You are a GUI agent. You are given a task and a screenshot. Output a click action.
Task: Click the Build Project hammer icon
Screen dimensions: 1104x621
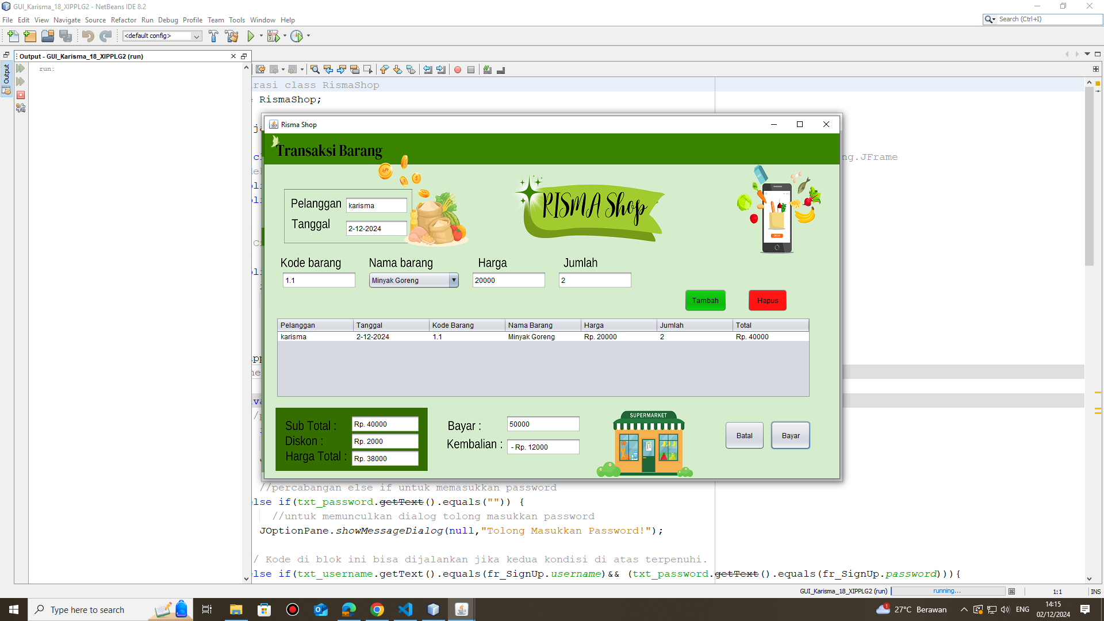coord(213,36)
